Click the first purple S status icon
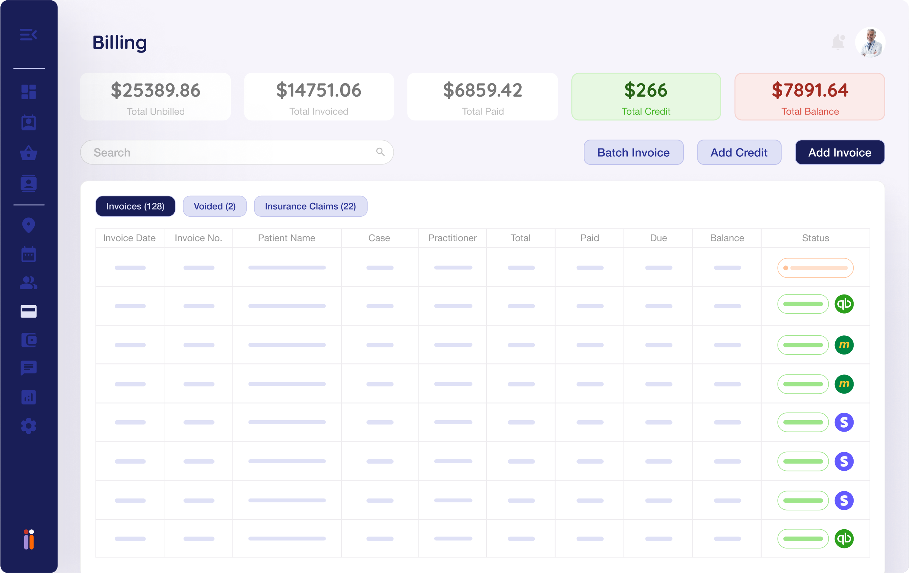This screenshot has width=909, height=573. (844, 422)
